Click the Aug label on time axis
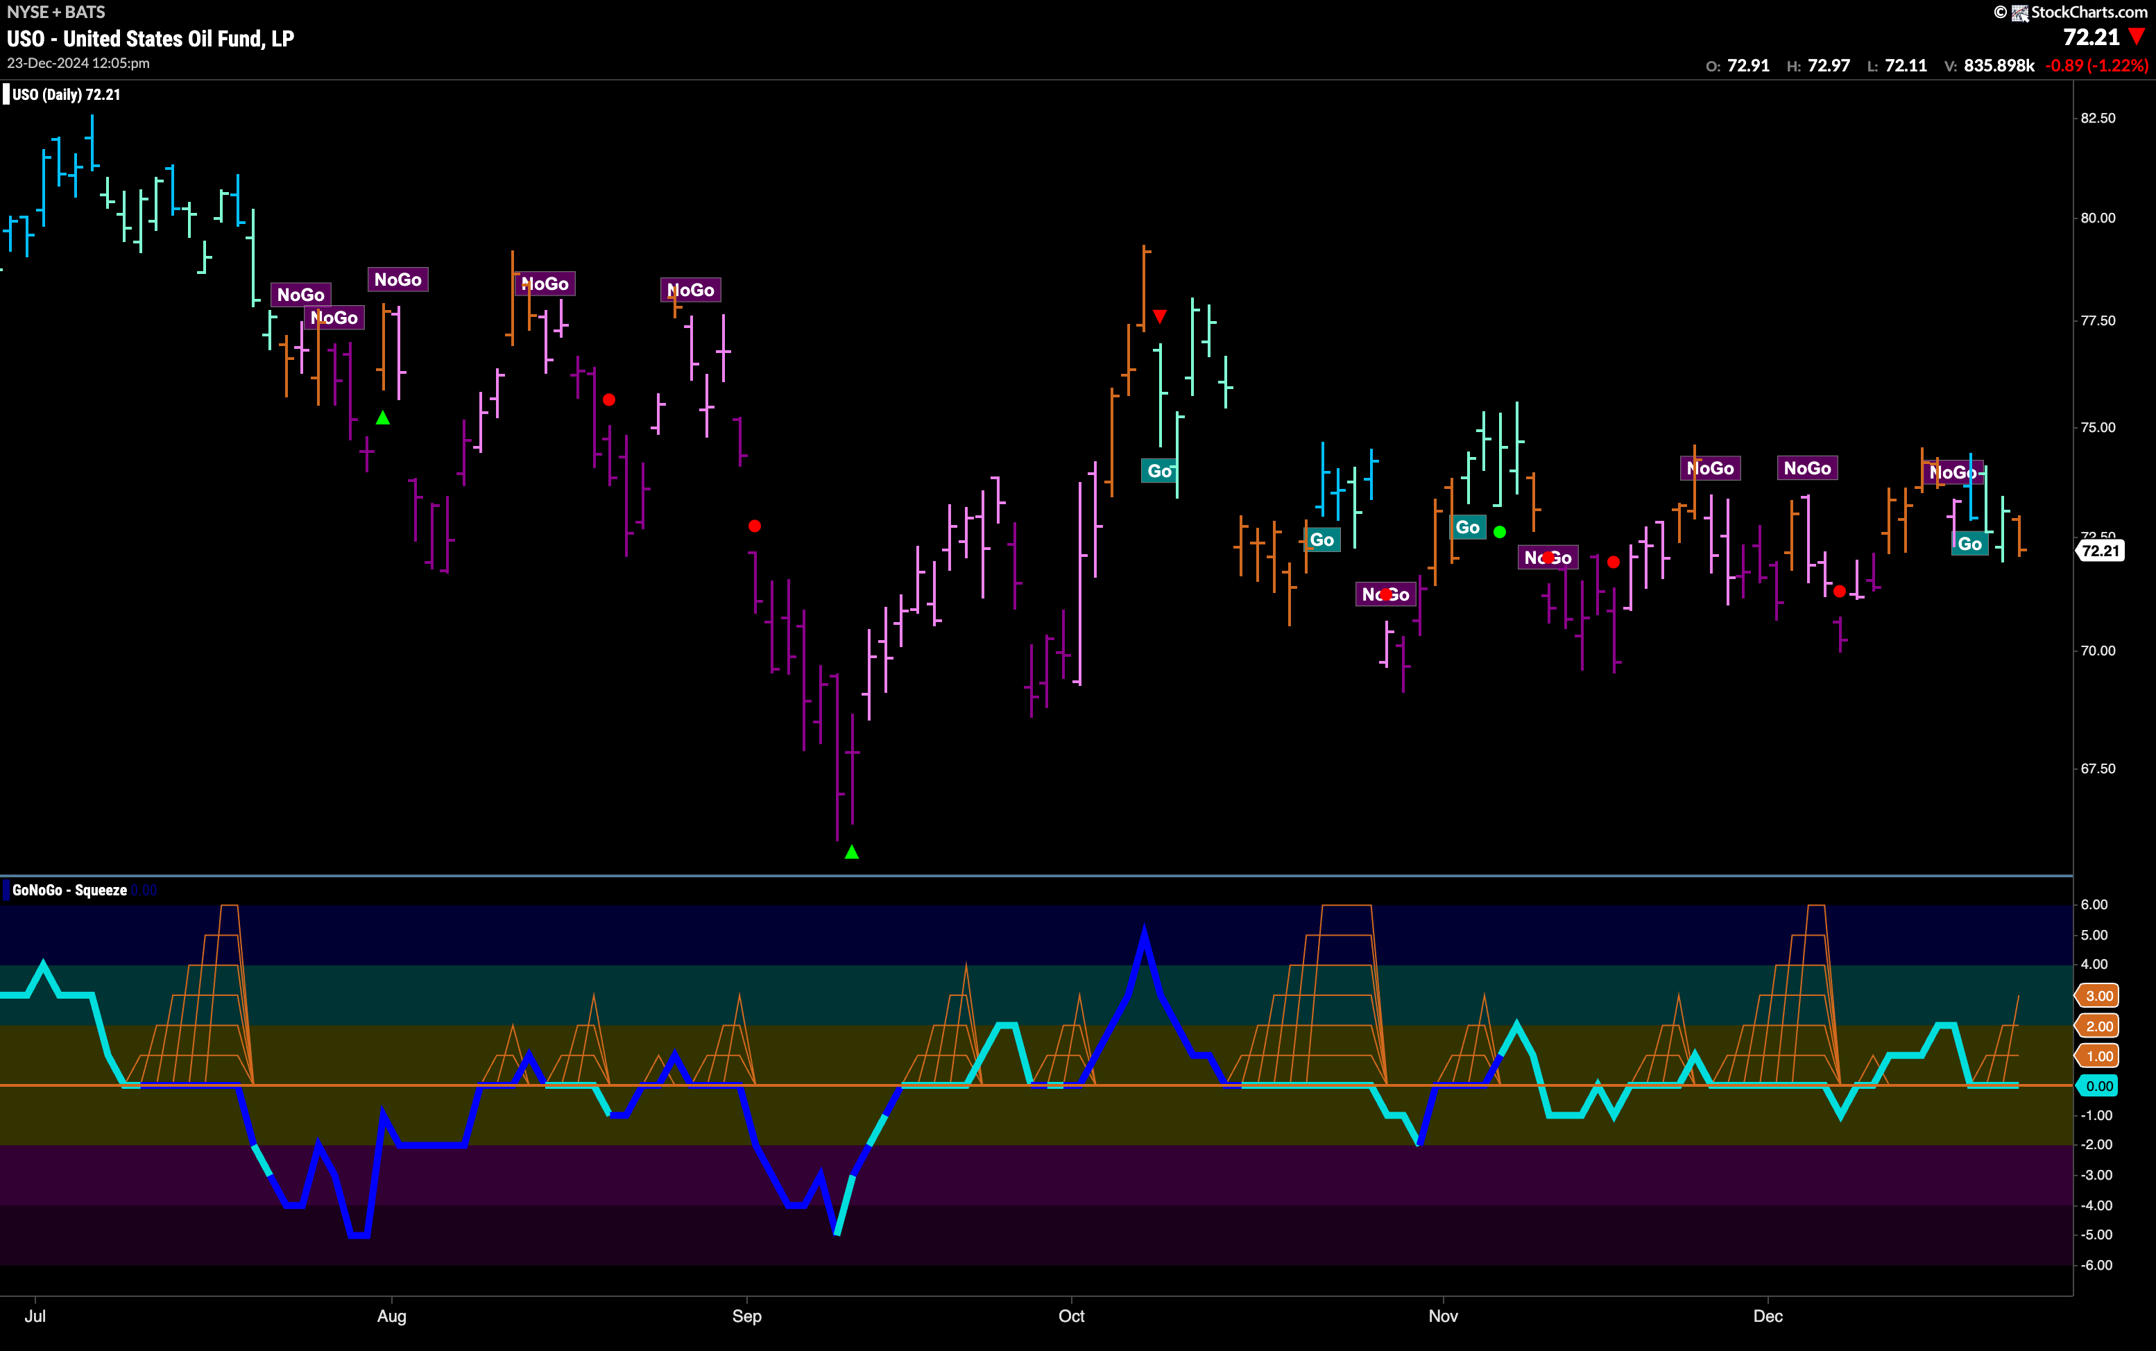 tap(391, 1316)
